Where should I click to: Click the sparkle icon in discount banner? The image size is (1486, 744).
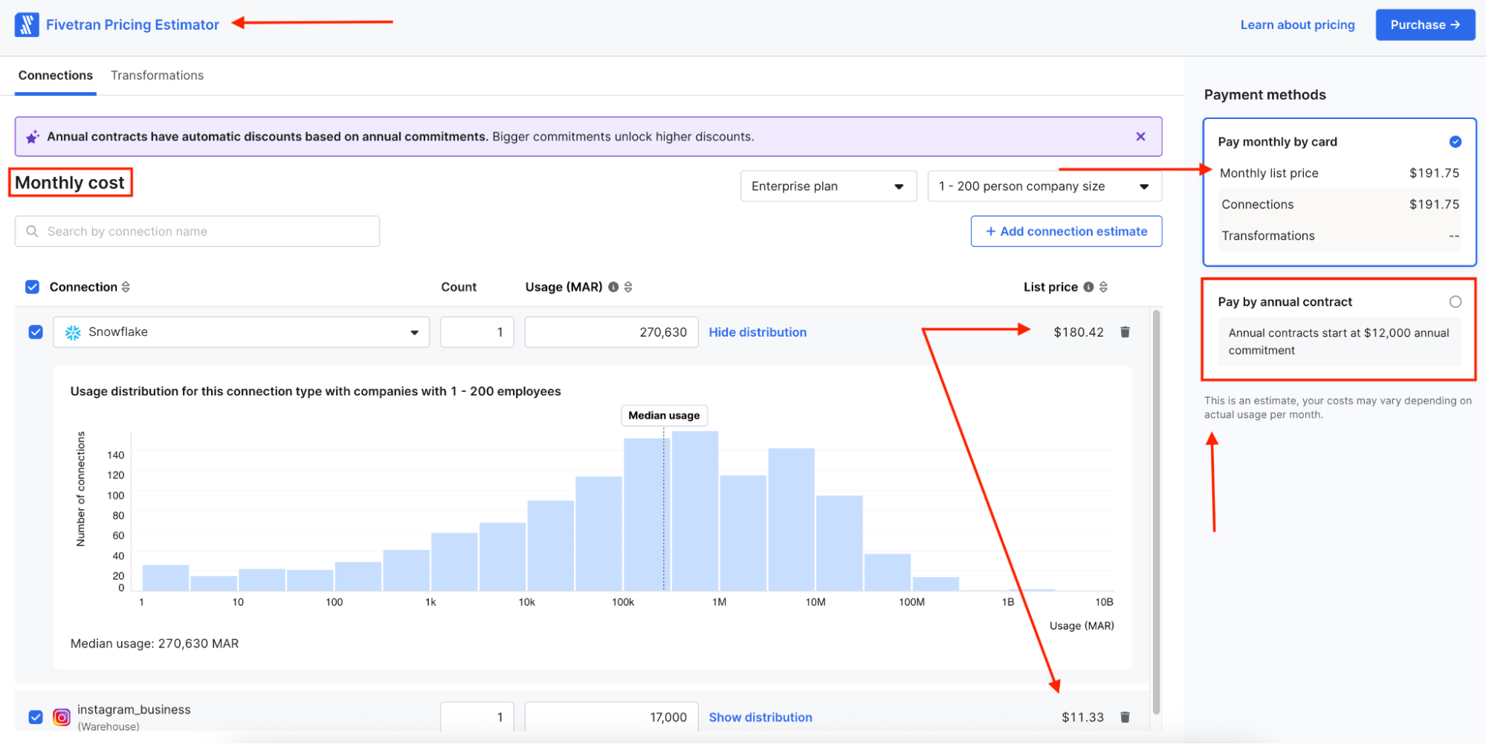click(x=33, y=137)
